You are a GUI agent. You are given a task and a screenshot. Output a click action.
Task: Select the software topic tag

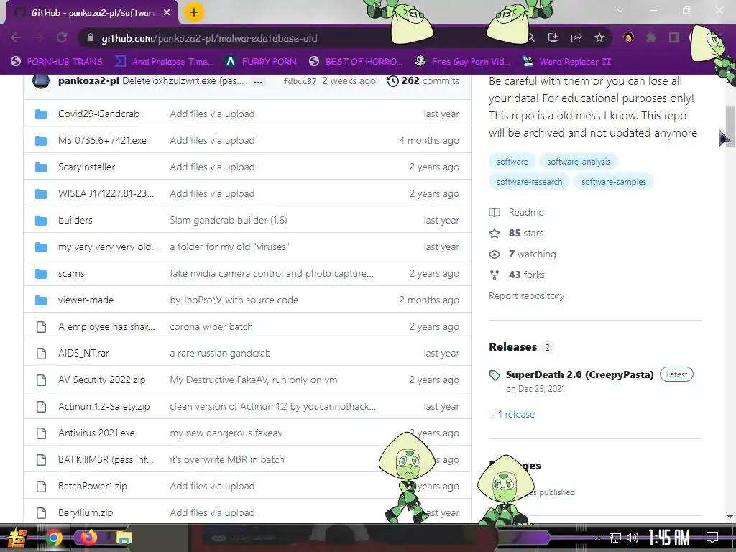pos(512,162)
